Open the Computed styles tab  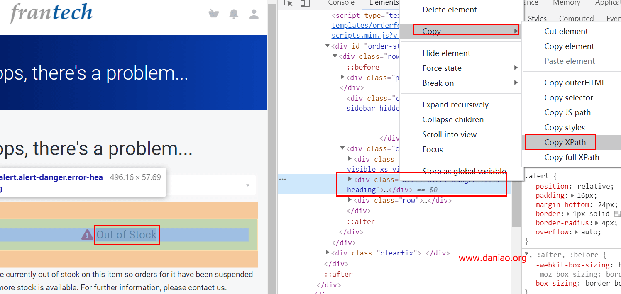[576, 18]
